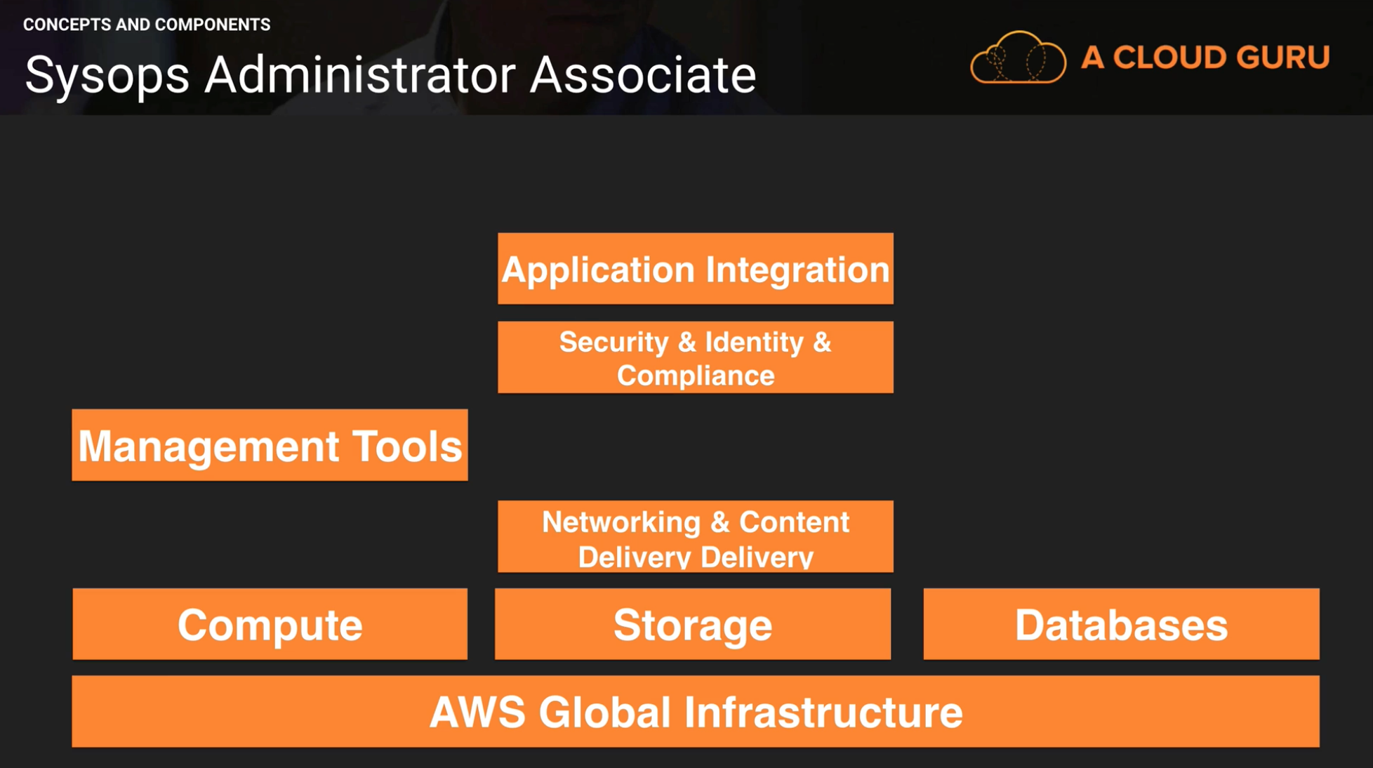
Task: Select the AWS Global Infrastructure bar
Action: 695,712
